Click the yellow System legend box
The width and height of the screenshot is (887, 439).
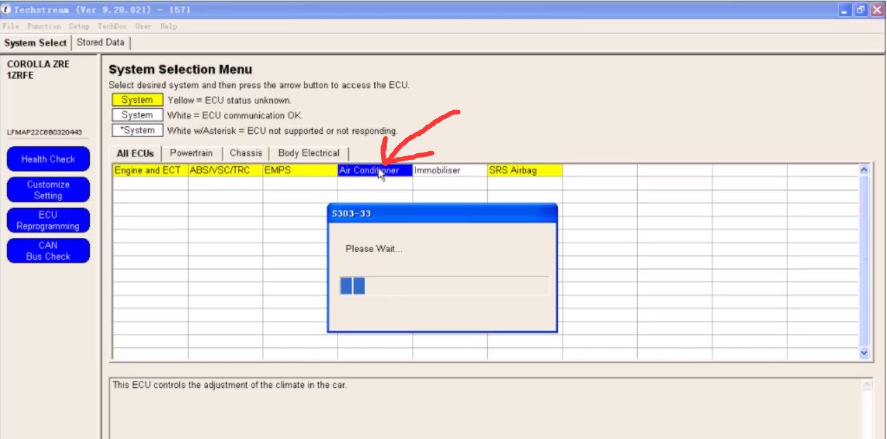[137, 100]
